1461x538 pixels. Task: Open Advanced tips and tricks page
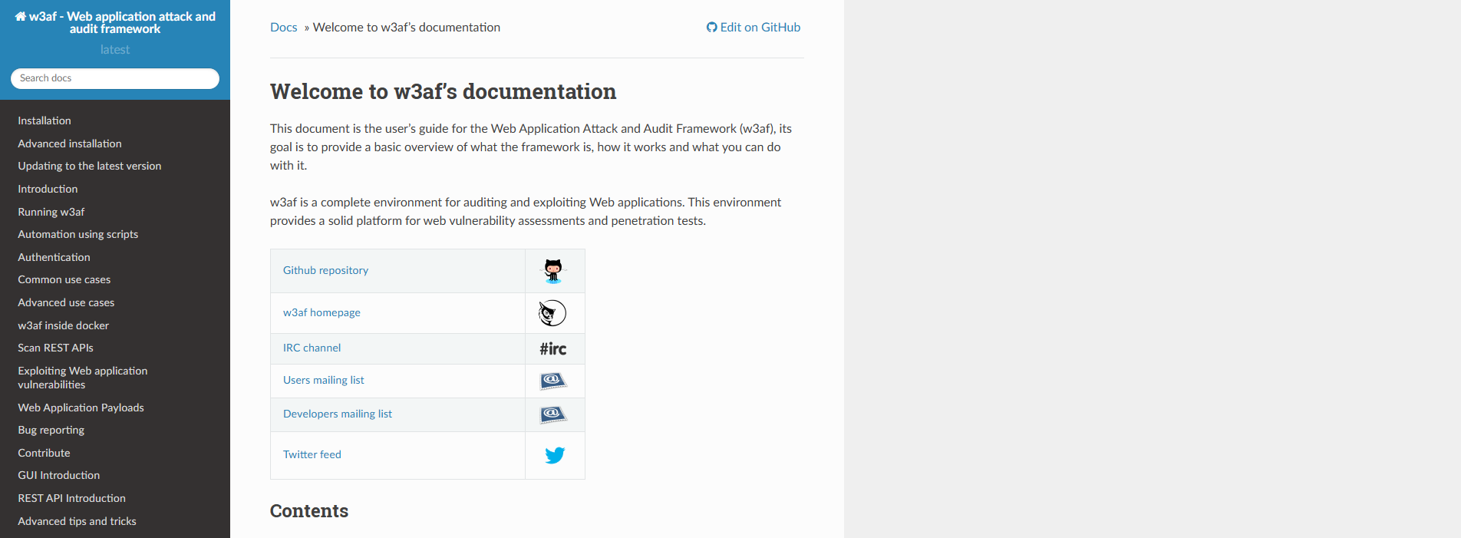pyautogui.click(x=77, y=521)
